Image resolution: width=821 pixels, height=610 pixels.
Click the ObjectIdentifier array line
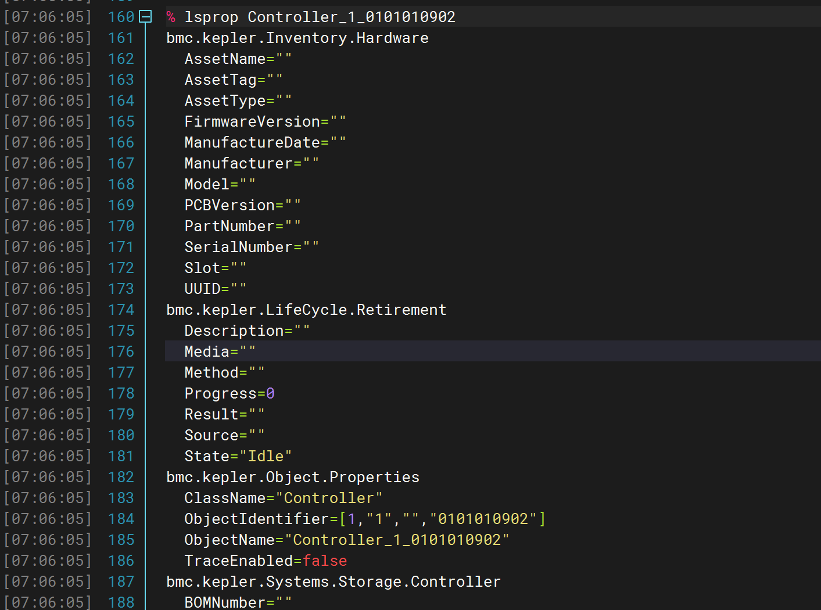pos(364,519)
